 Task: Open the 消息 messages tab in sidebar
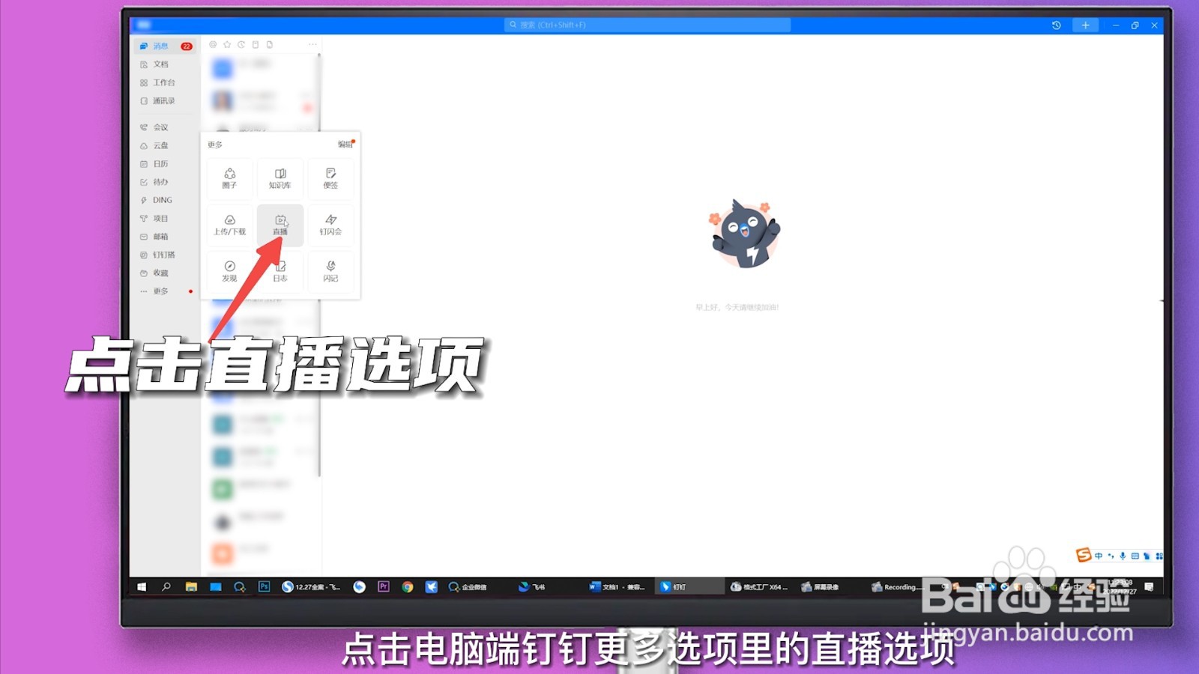click(x=165, y=46)
